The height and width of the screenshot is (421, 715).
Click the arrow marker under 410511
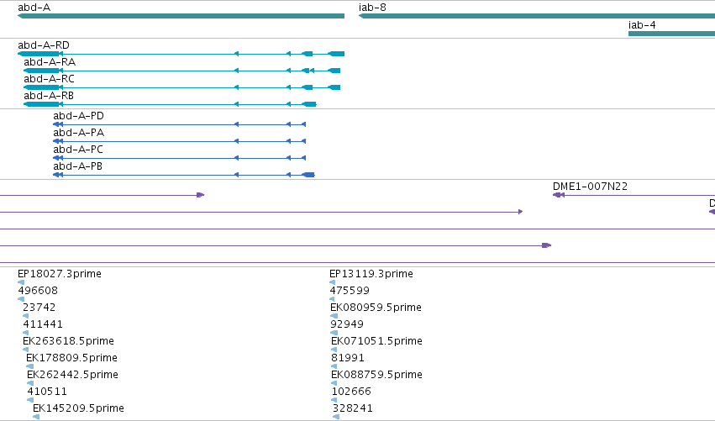(30, 401)
